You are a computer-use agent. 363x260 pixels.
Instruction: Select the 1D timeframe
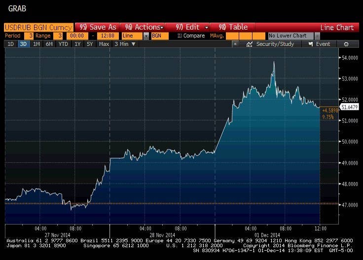coord(10,44)
